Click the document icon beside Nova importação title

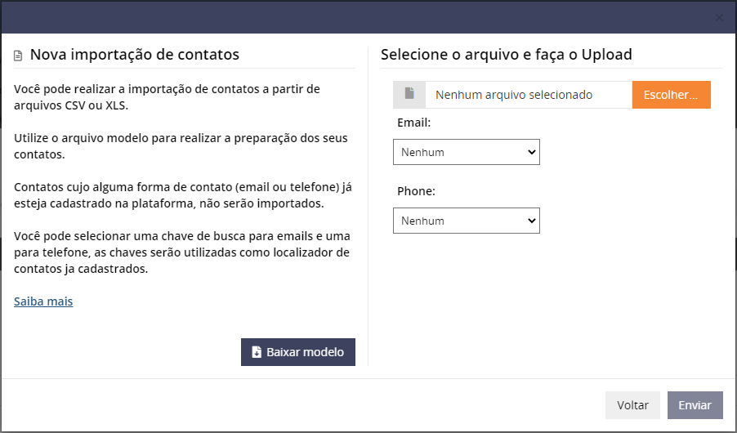18,56
